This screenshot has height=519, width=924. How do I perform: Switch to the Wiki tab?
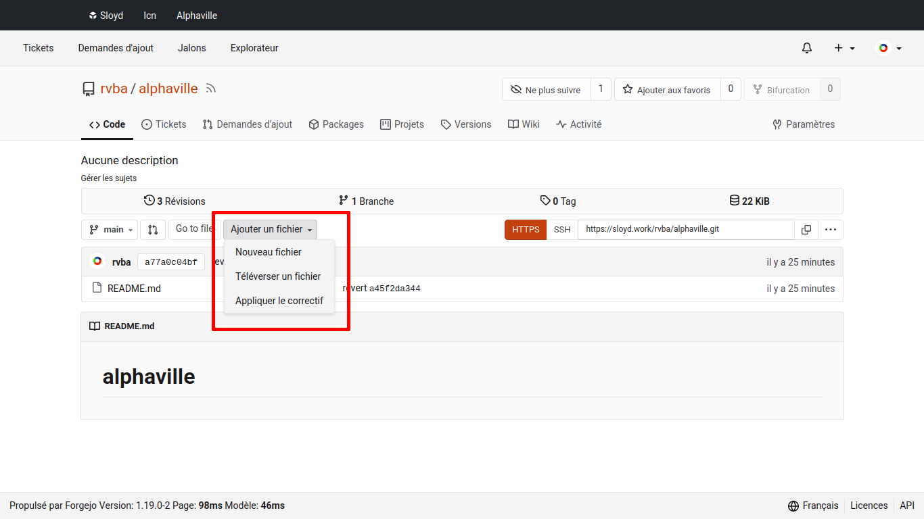(x=524, y=124)
